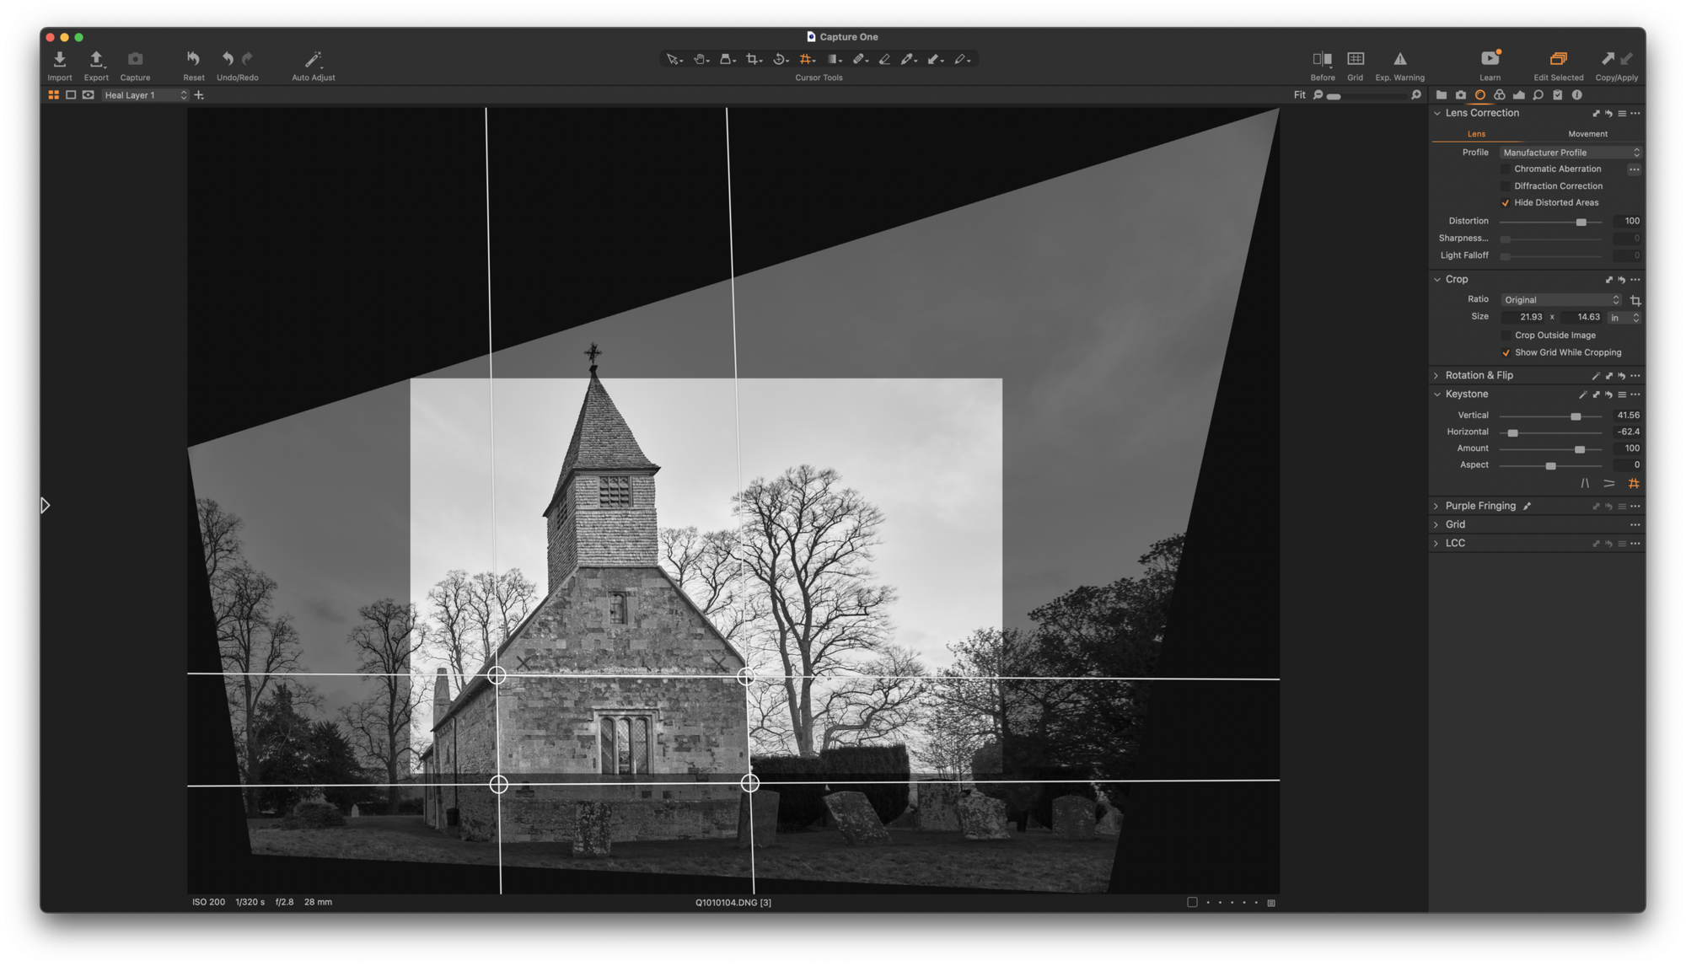Click the Export icon
The height and width of the screenshot is (966, 1686).
[x=96, y=59]
